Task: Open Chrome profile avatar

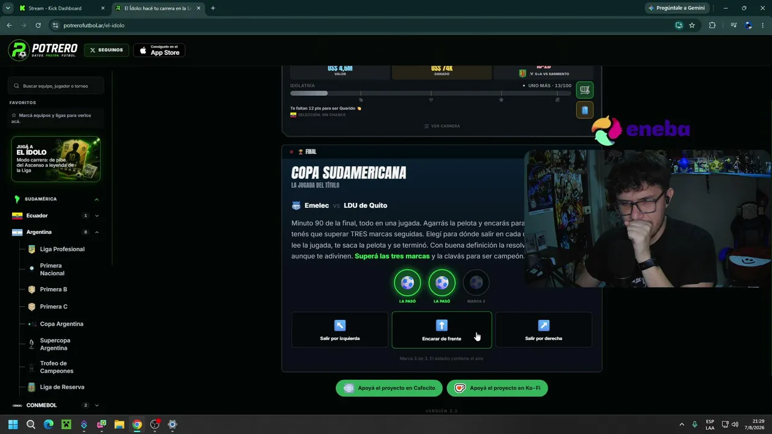Action: (x=748, y=25)
